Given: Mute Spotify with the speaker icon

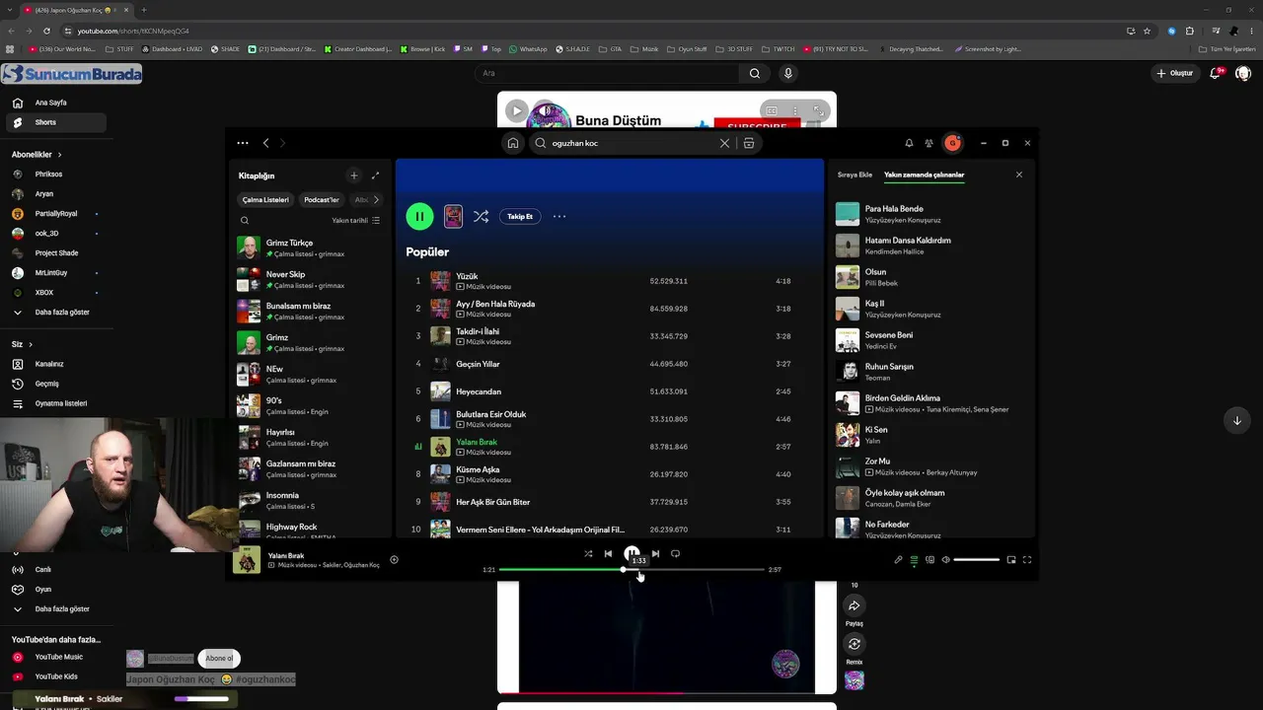Looking at the screenshot, I should (x=945, y=560).
